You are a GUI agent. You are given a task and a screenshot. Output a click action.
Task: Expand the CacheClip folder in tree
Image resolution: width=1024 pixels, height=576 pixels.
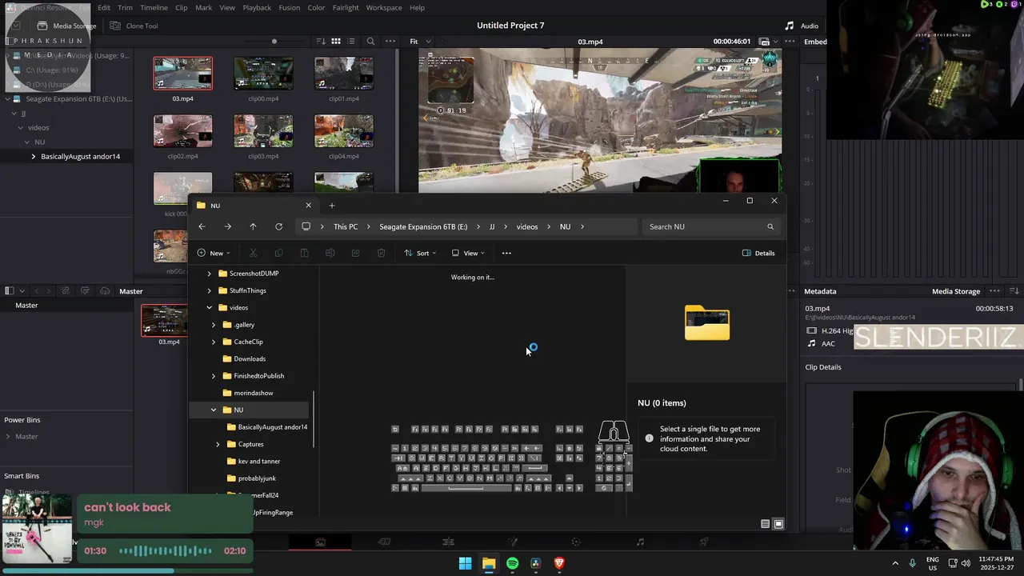point(214,342)
